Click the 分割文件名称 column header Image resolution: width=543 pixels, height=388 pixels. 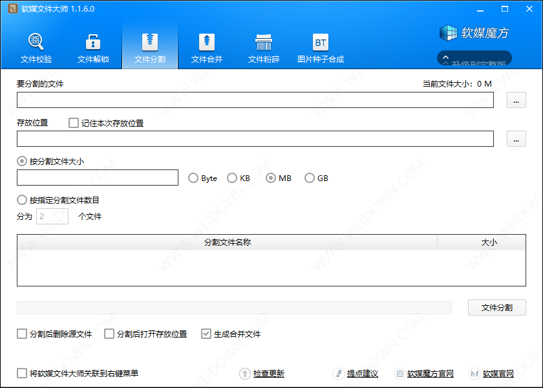tap(227, 242)
